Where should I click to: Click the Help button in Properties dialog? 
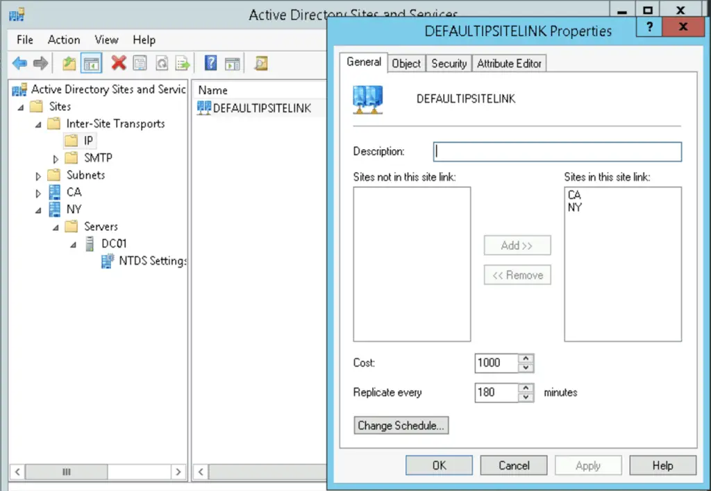663,465
